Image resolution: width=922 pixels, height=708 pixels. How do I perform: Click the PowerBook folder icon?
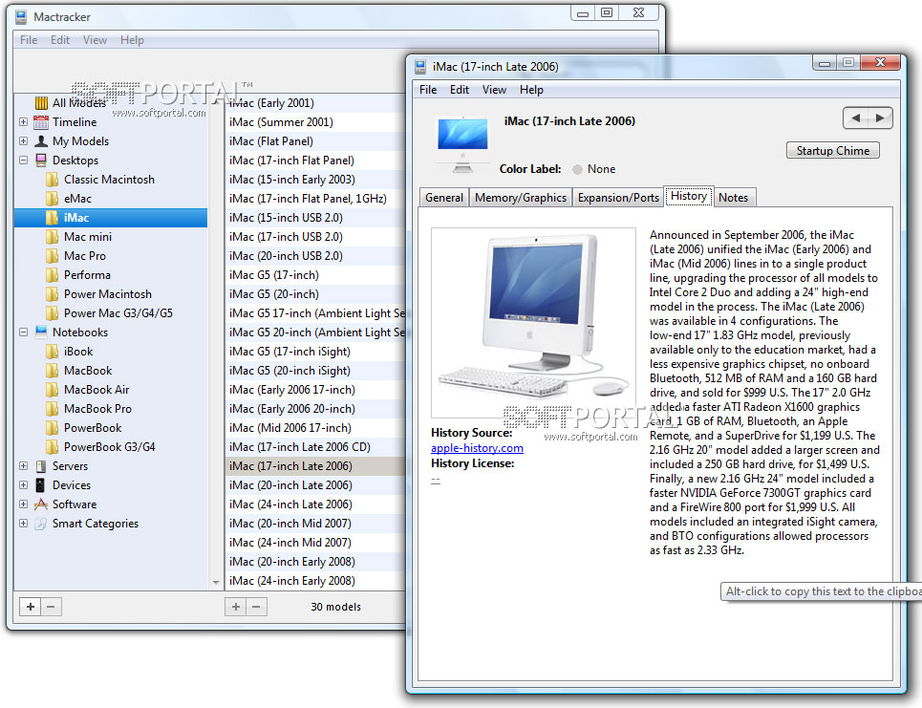pos(53,428)
